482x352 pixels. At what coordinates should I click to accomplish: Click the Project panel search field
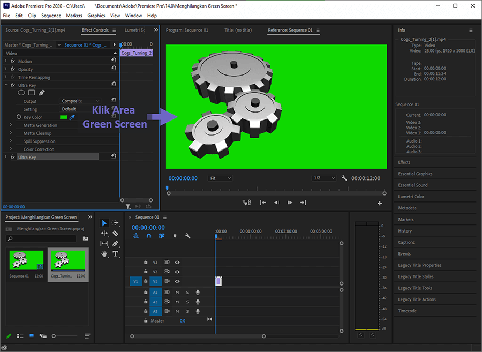pyautogui.click(x=41, y=238)
